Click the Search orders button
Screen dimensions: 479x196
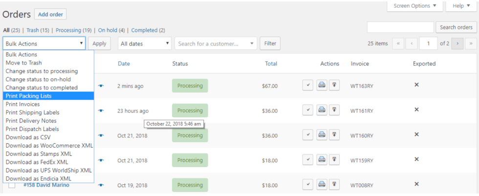(456, 27)
